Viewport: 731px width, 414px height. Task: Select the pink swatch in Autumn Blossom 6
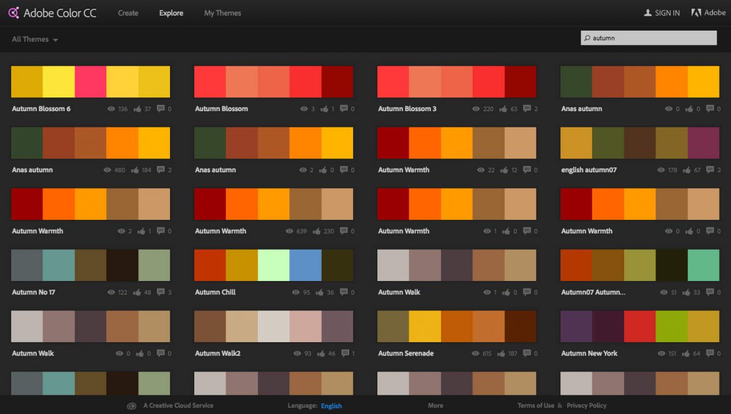91,82
